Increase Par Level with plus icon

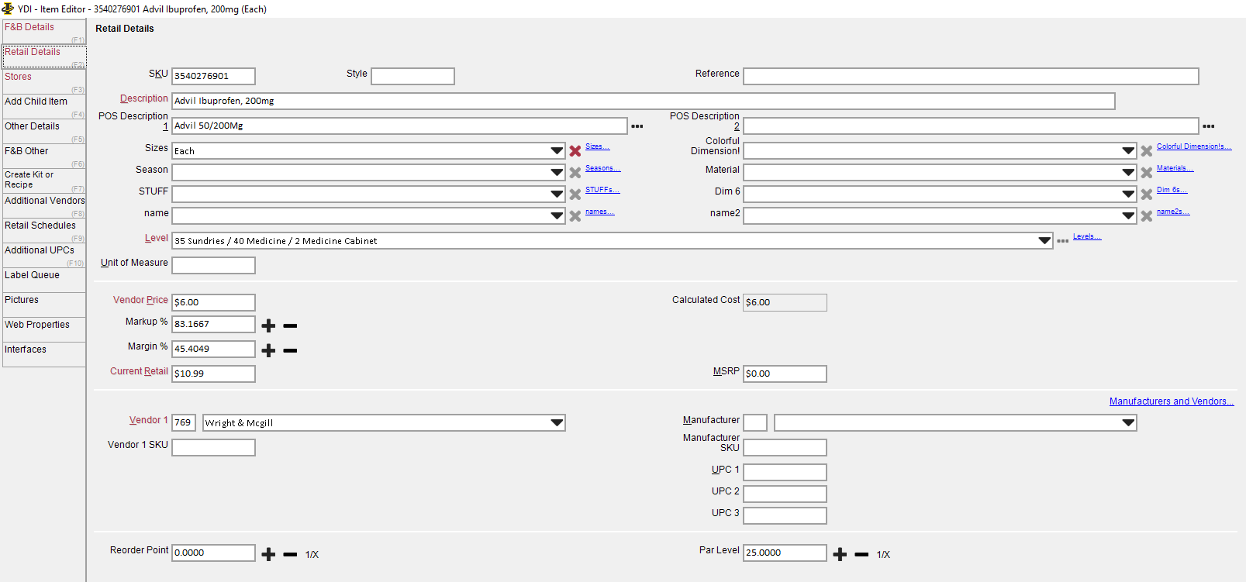[x=840, y=555]
